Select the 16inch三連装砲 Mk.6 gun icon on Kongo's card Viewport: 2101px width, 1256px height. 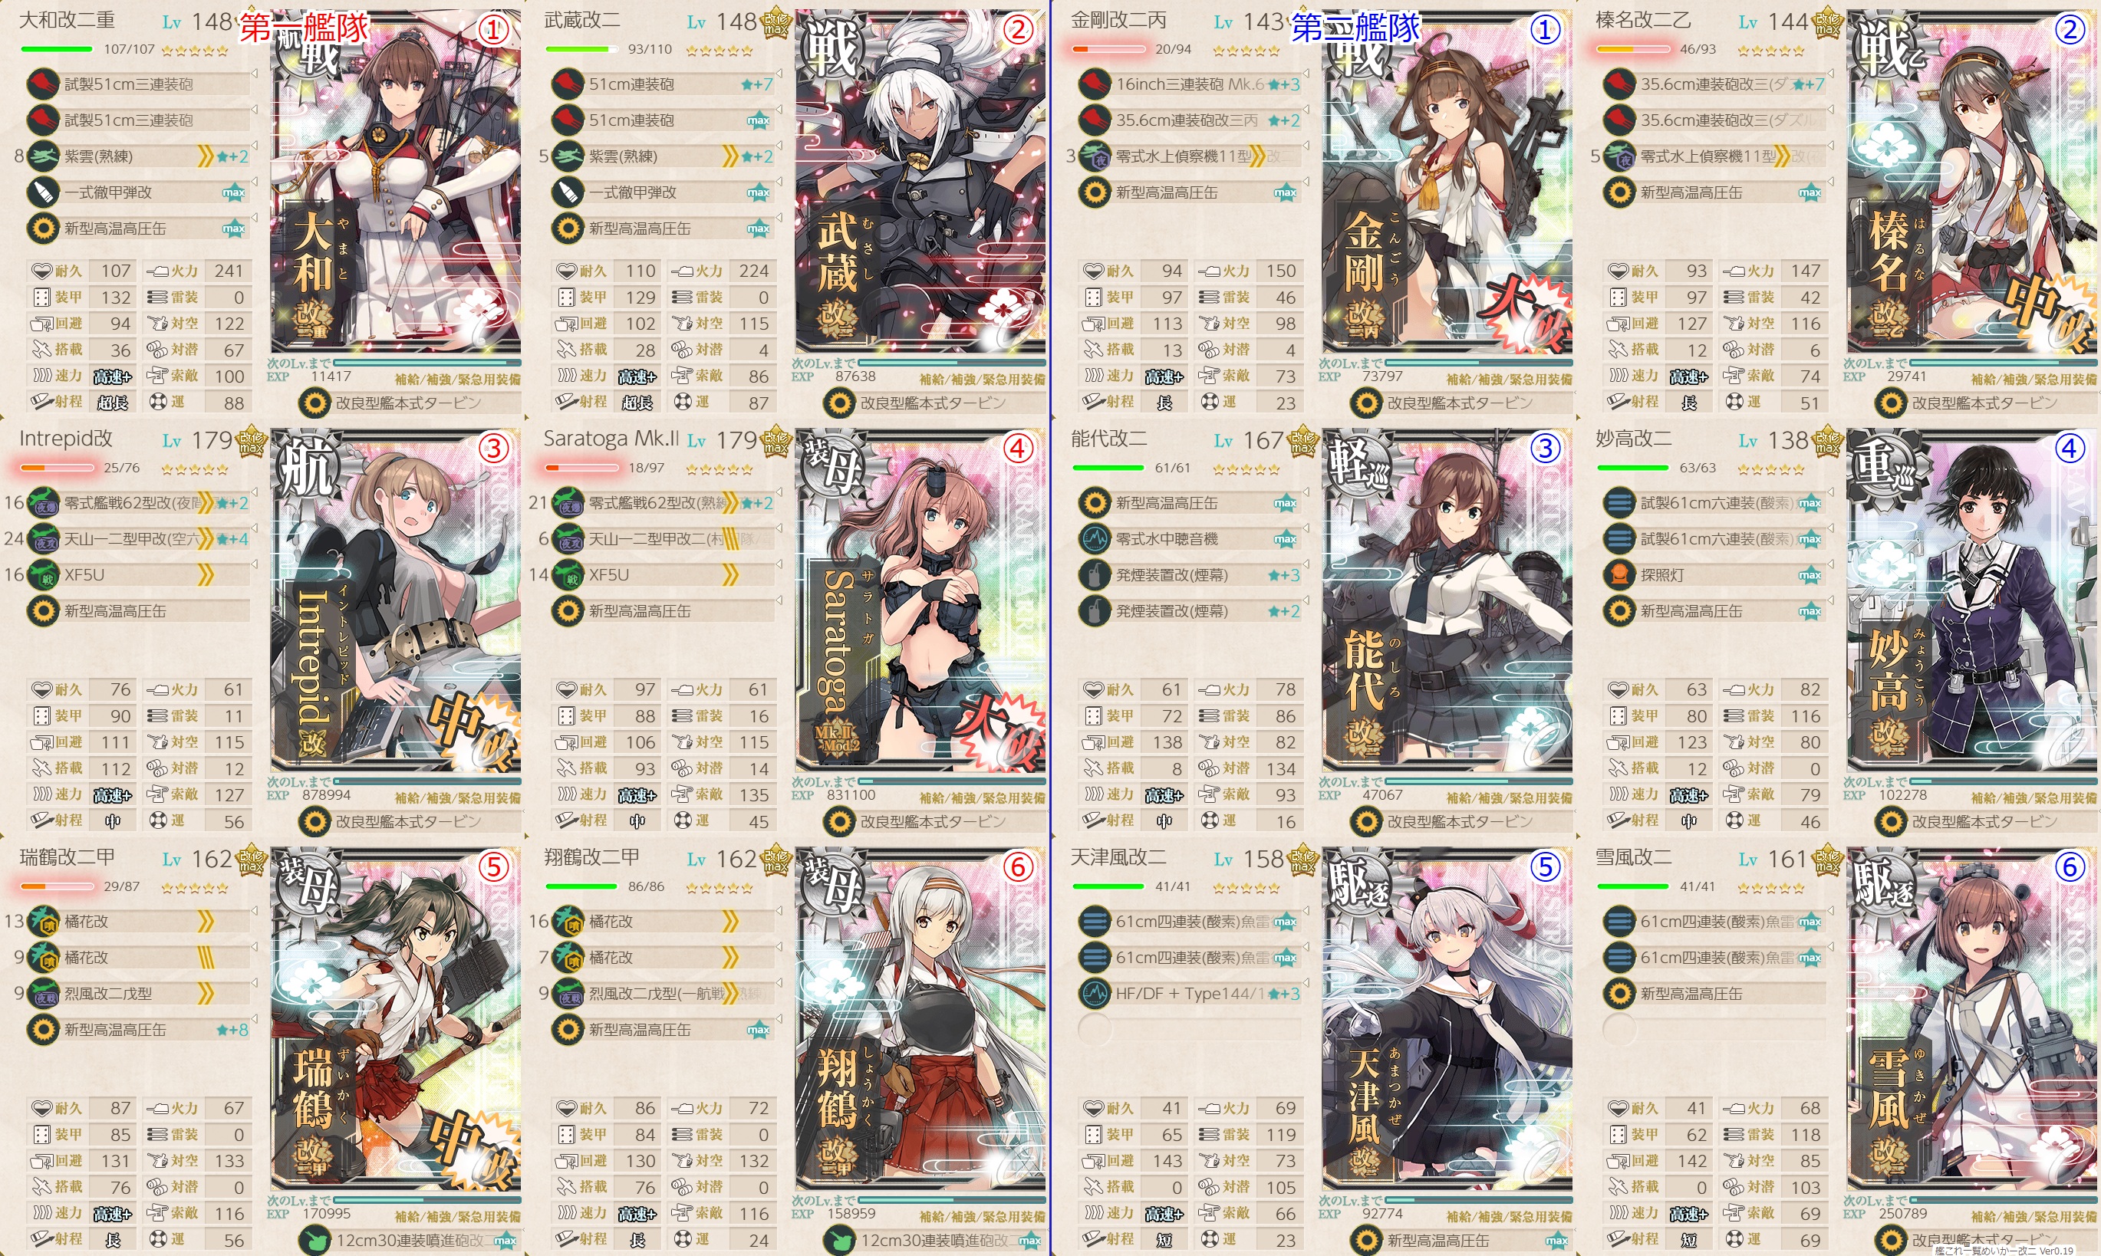pos(1094,84)
